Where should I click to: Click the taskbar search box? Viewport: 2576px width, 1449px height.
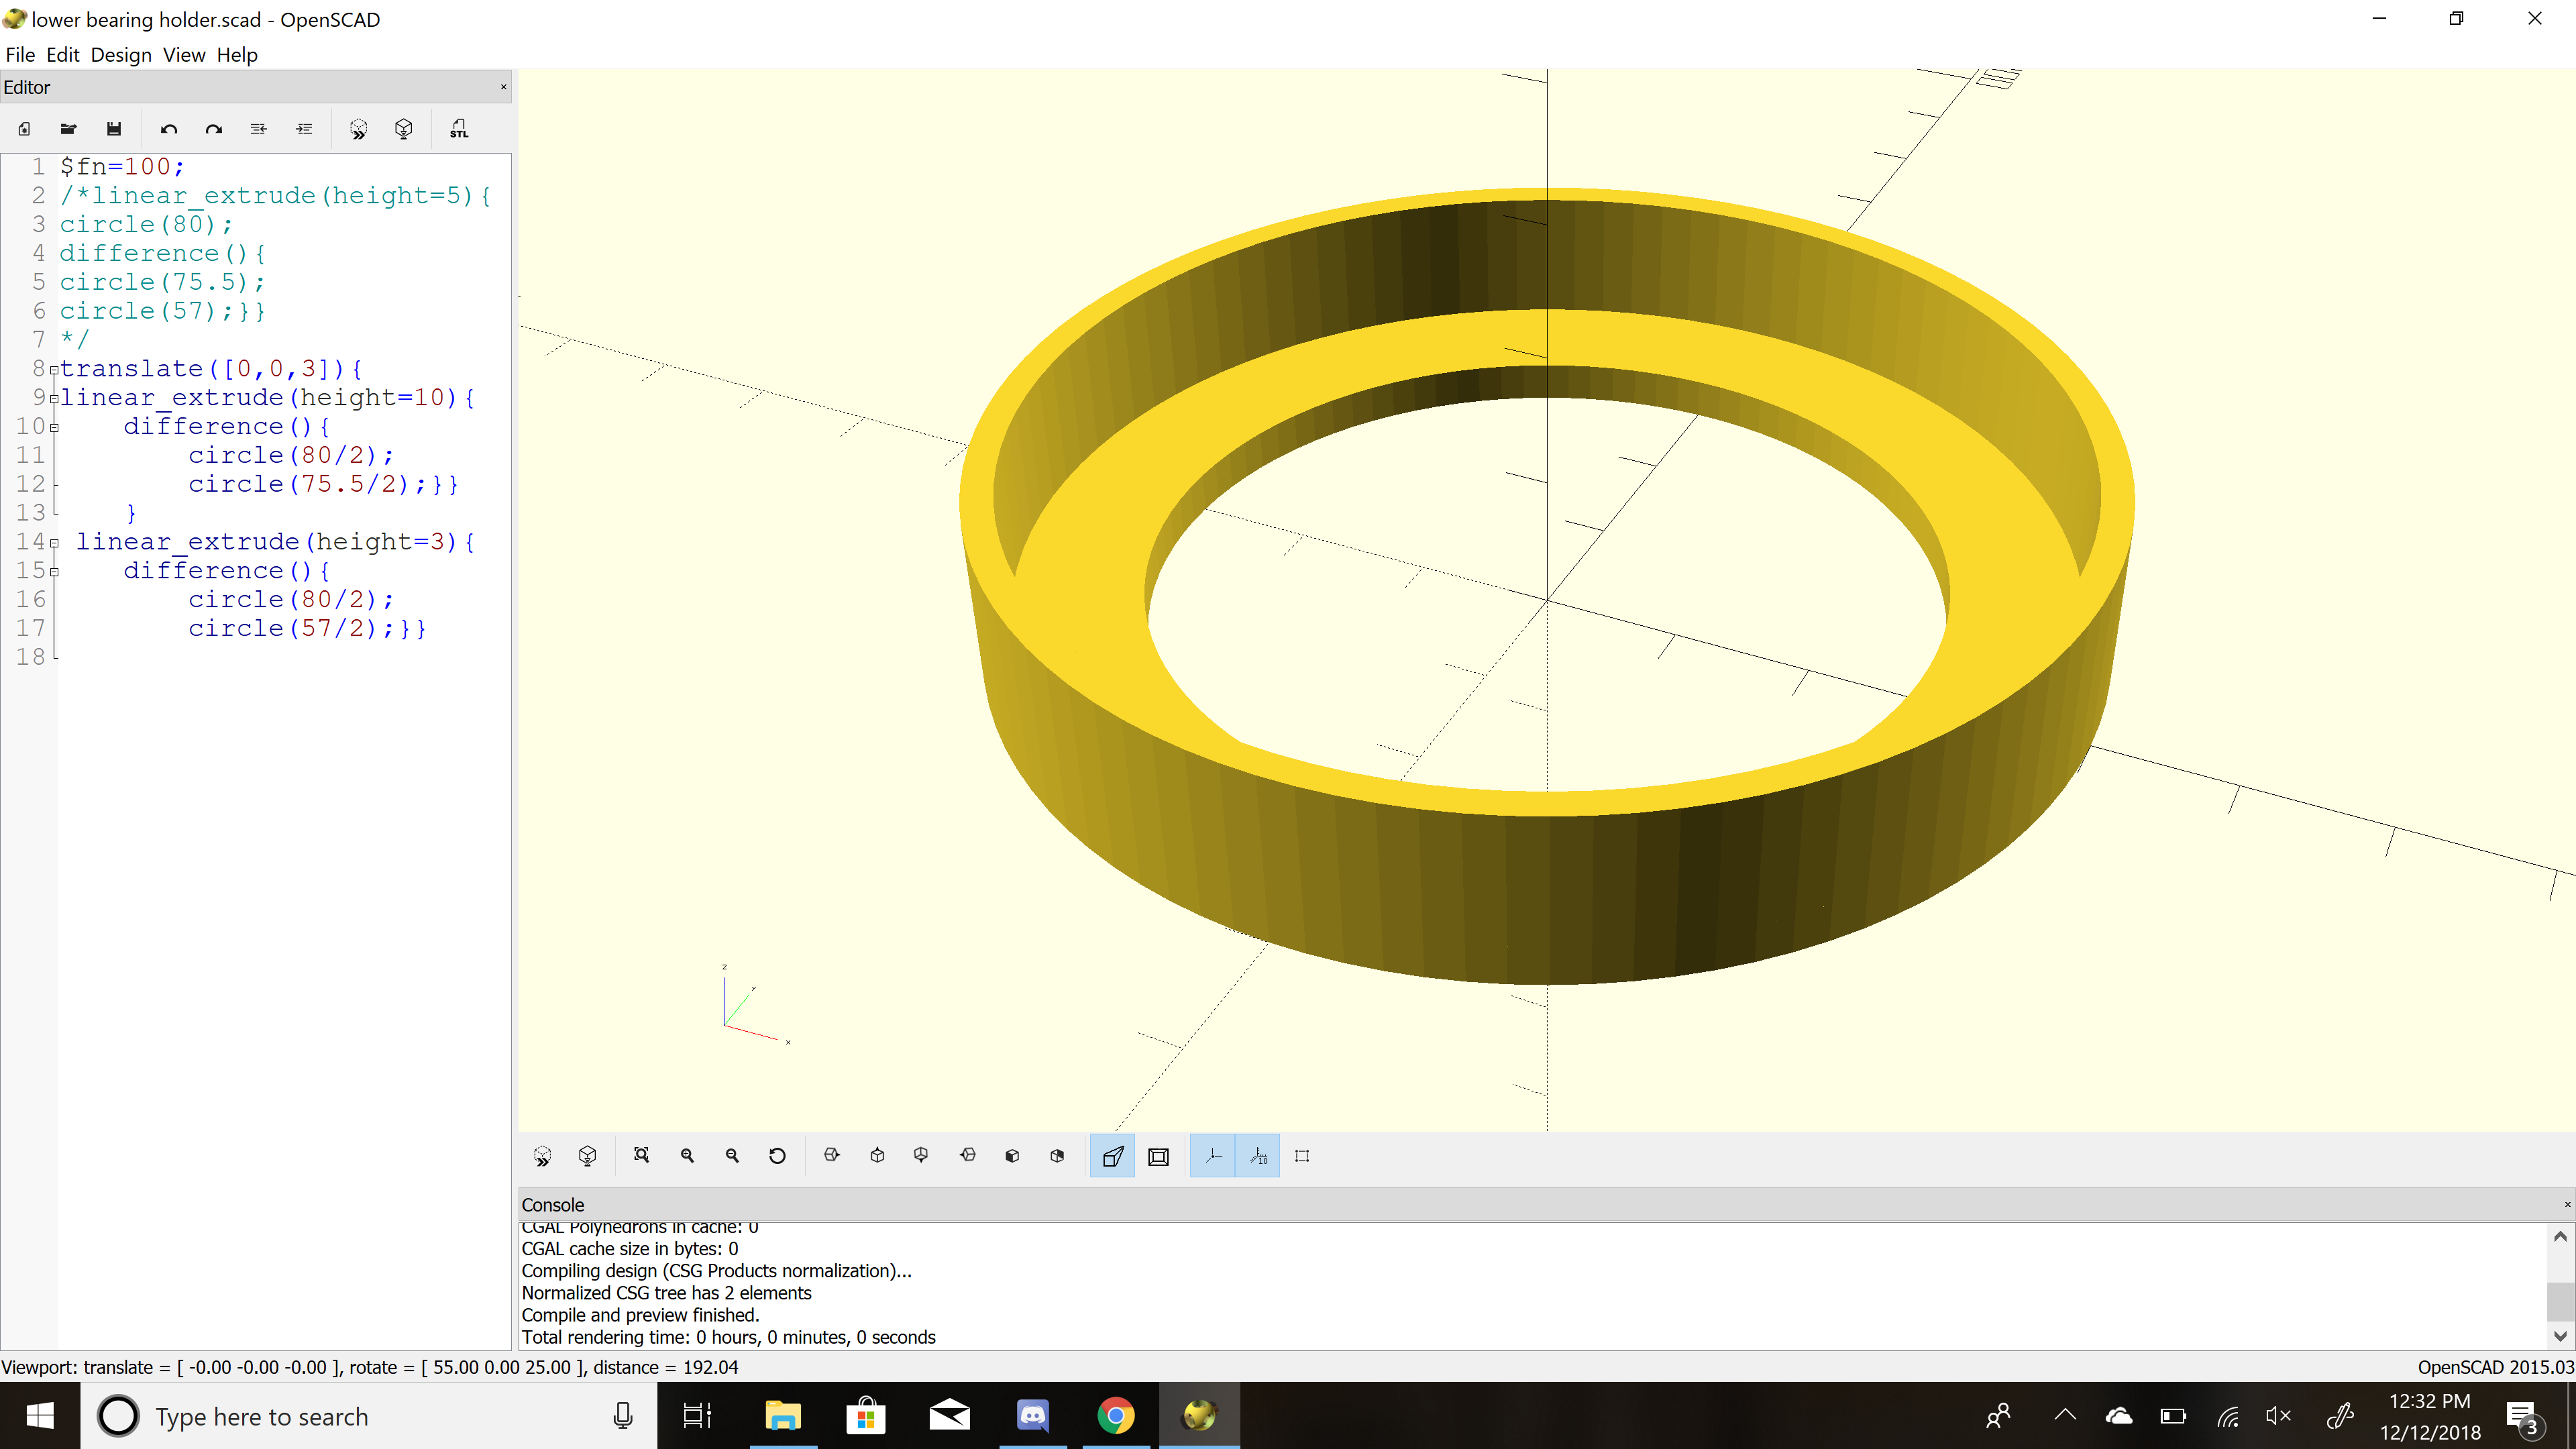click(368, 1416)
